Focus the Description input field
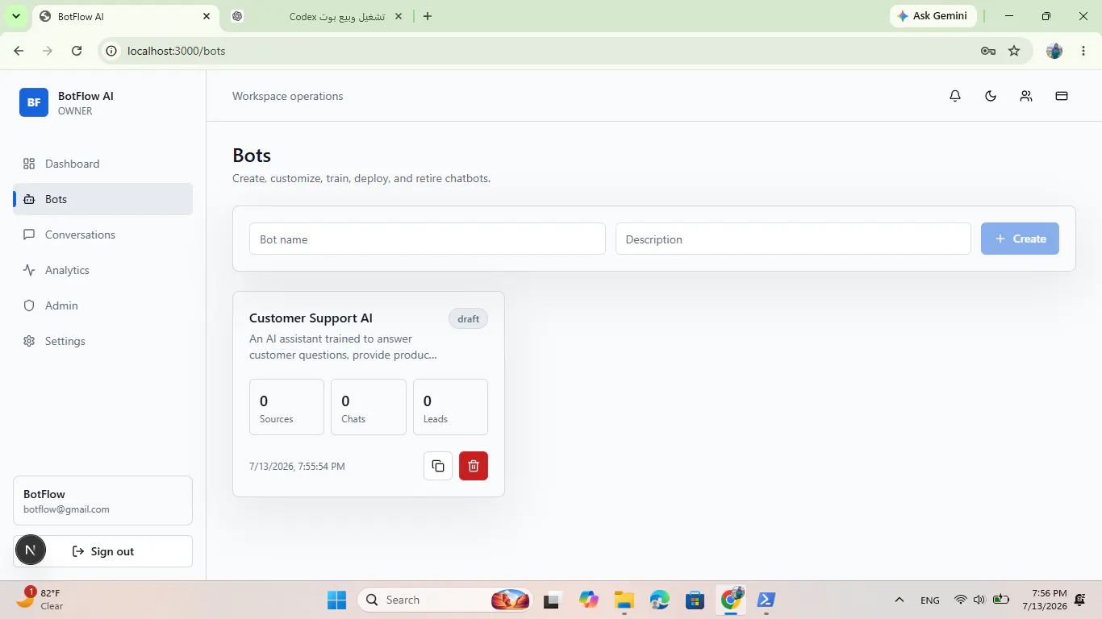Image resolution: width=1102 pixels, height=619 pixels. point(793,239)
